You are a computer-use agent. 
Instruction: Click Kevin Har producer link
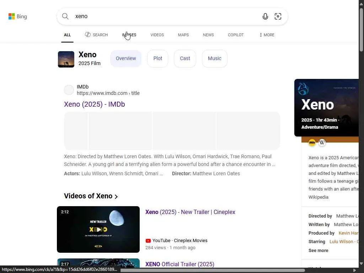coord(348,233)
